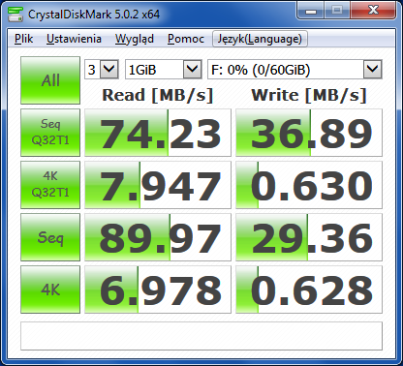
Task: Click the Seq Q32T1 read result 74.23
Action: pyautogui.click(x=158, y=133)
